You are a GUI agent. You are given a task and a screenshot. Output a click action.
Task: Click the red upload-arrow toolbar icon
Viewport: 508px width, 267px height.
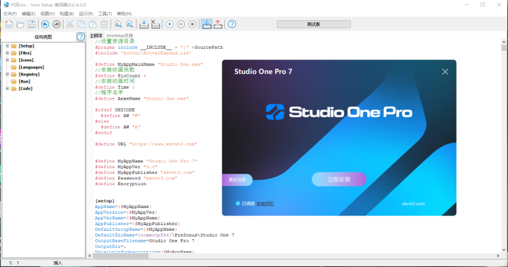tap(218, 24)
